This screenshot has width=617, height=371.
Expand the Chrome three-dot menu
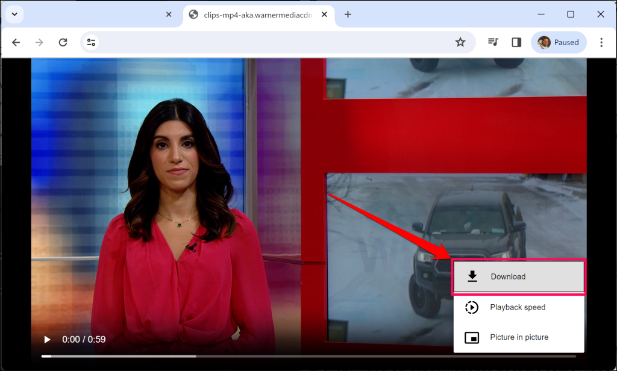[601, 42]
